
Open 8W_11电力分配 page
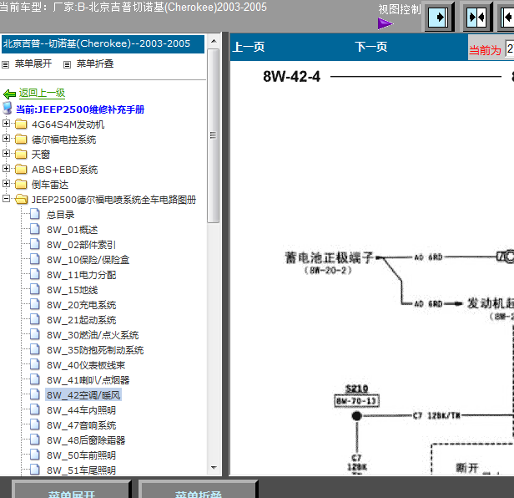tap(81, 275)
